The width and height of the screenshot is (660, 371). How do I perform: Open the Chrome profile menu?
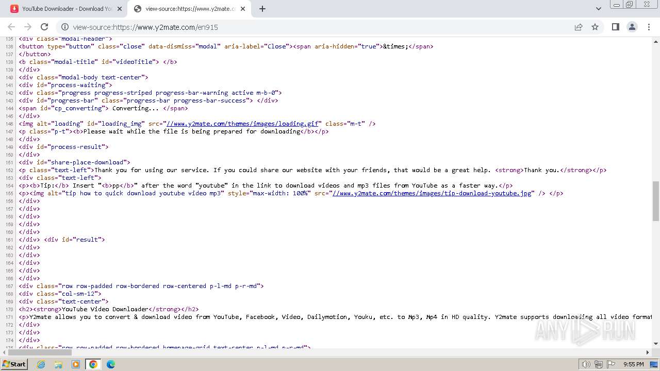[632, 27]
